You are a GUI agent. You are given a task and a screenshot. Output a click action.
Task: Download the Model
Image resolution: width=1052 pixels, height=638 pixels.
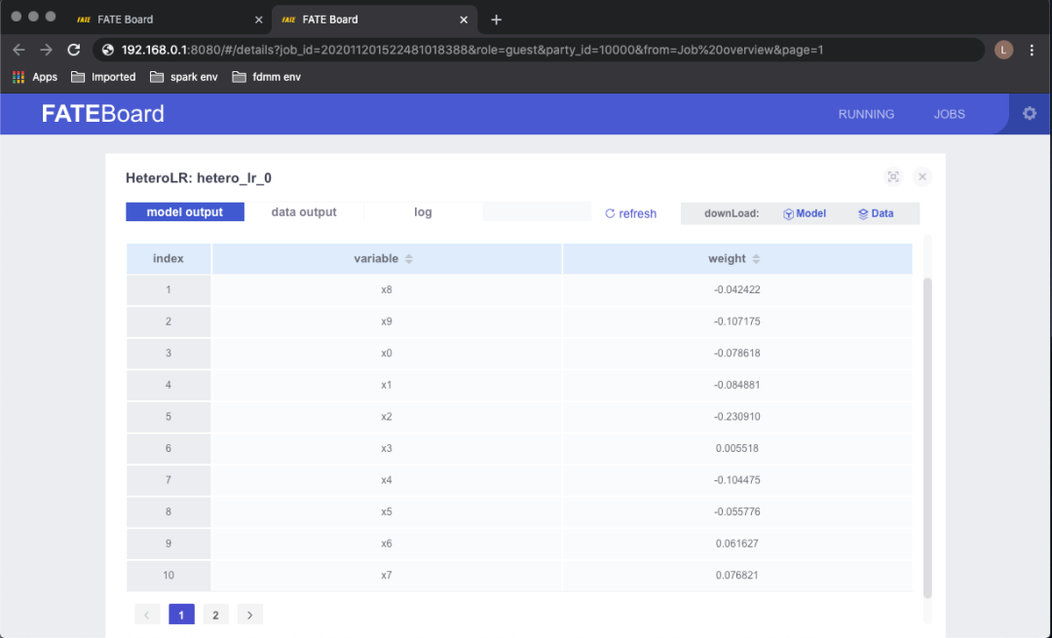tap(804, 213)
